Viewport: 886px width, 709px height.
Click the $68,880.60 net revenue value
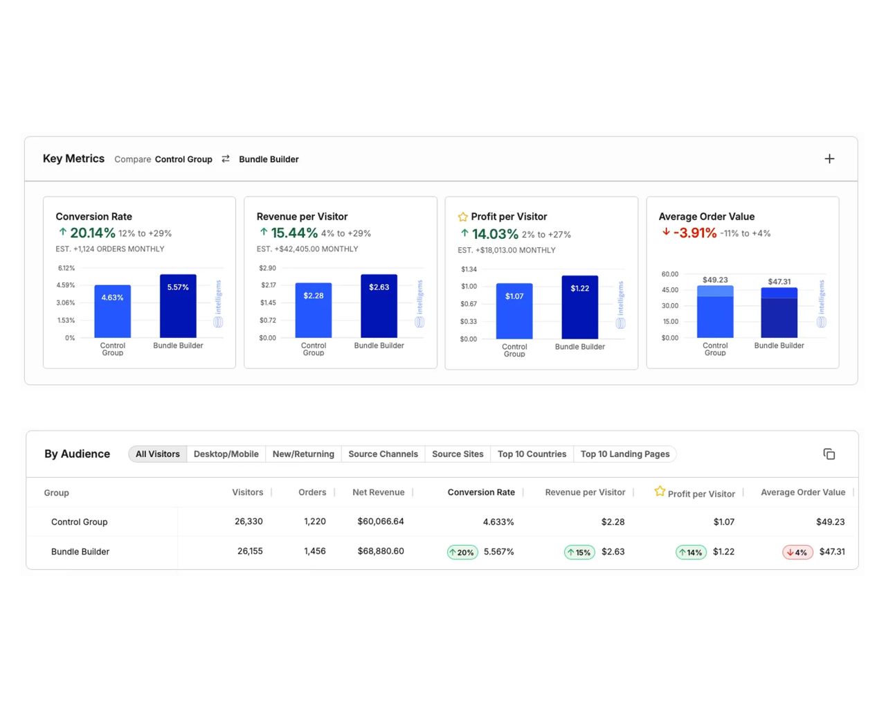pyautogui.click(x=381, y=551)
